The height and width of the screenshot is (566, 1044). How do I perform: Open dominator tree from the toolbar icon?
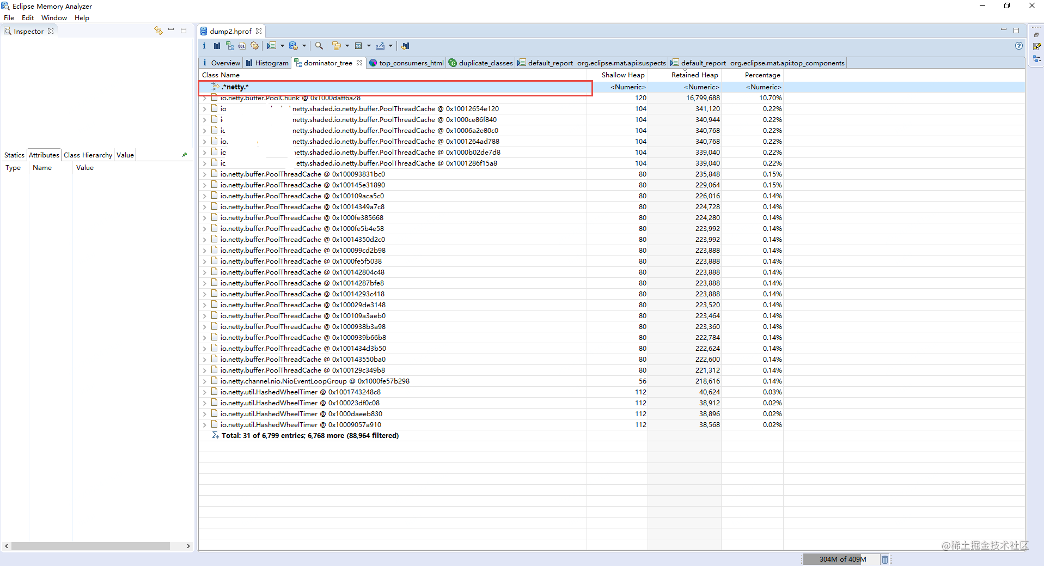(229, 46)
